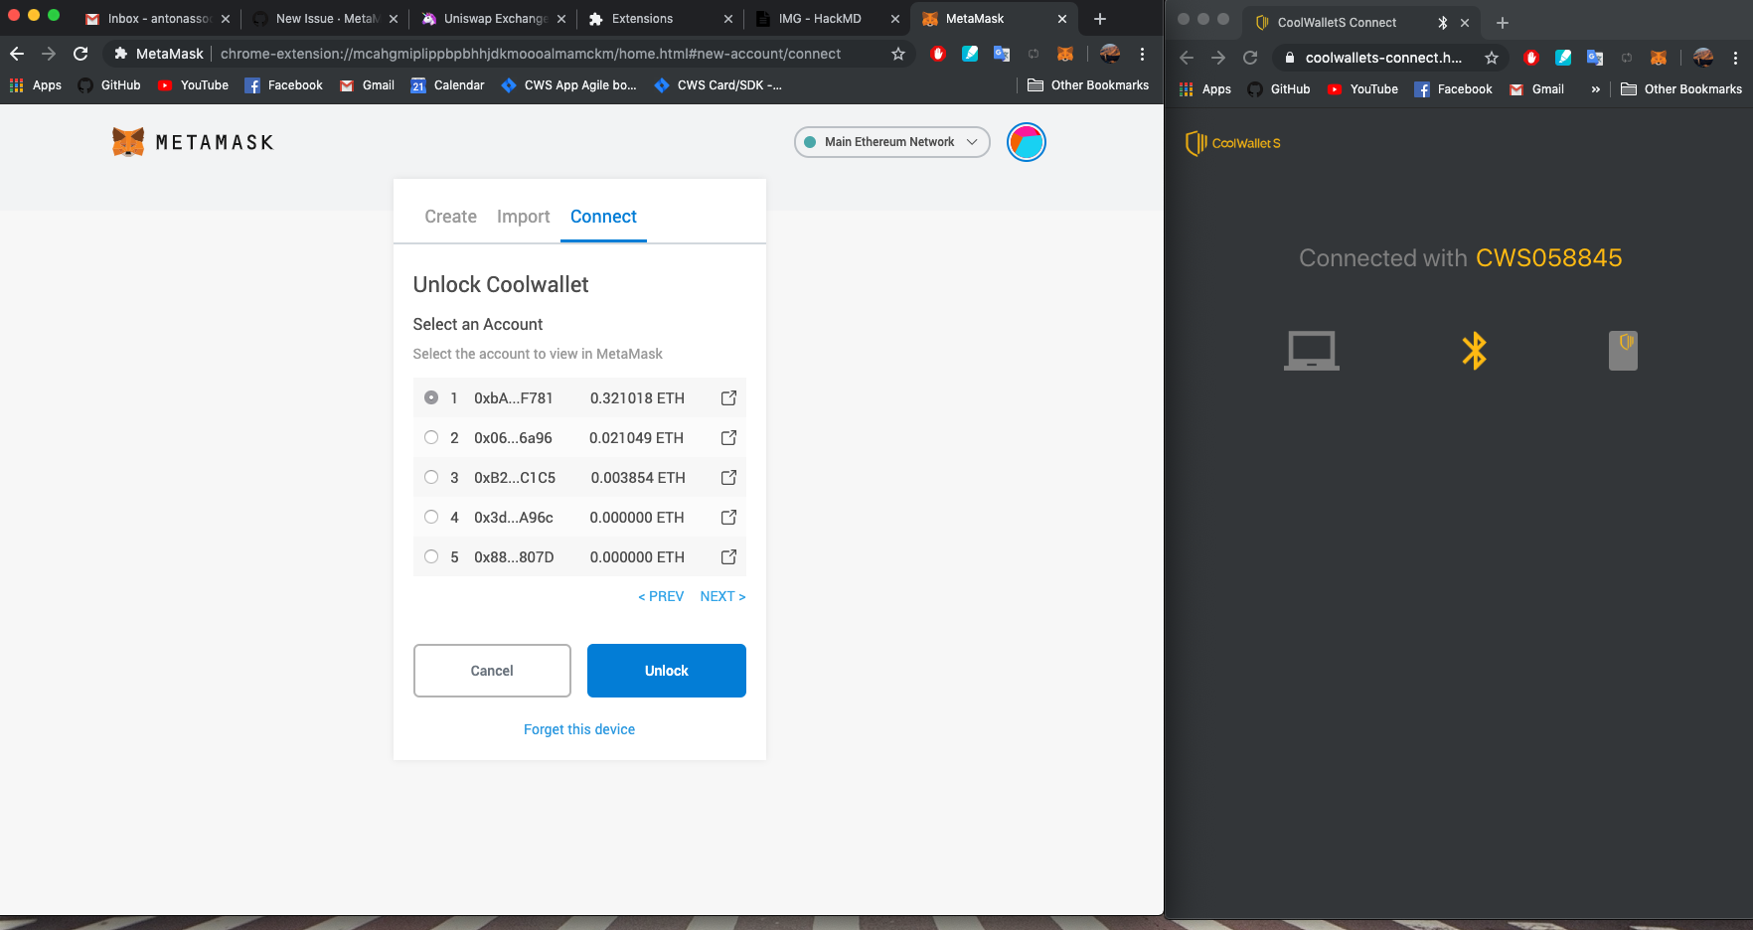
Task: Select account 1 radio button
Action: (x=431, y=397)
